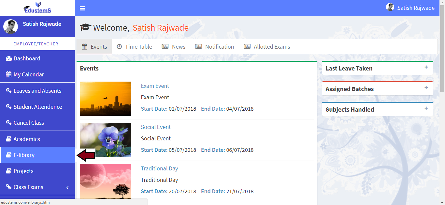The width and height of the screenshot is (445, 205).
Task: Click the vertical page scrollbar
Action: (442, 49)
